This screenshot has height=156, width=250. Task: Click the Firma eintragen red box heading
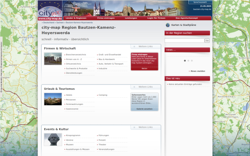[139, 54]
